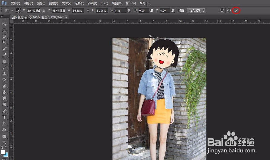Open the interpolation 两次立方 dropdown
270x160 pixels.
point(196,11)
